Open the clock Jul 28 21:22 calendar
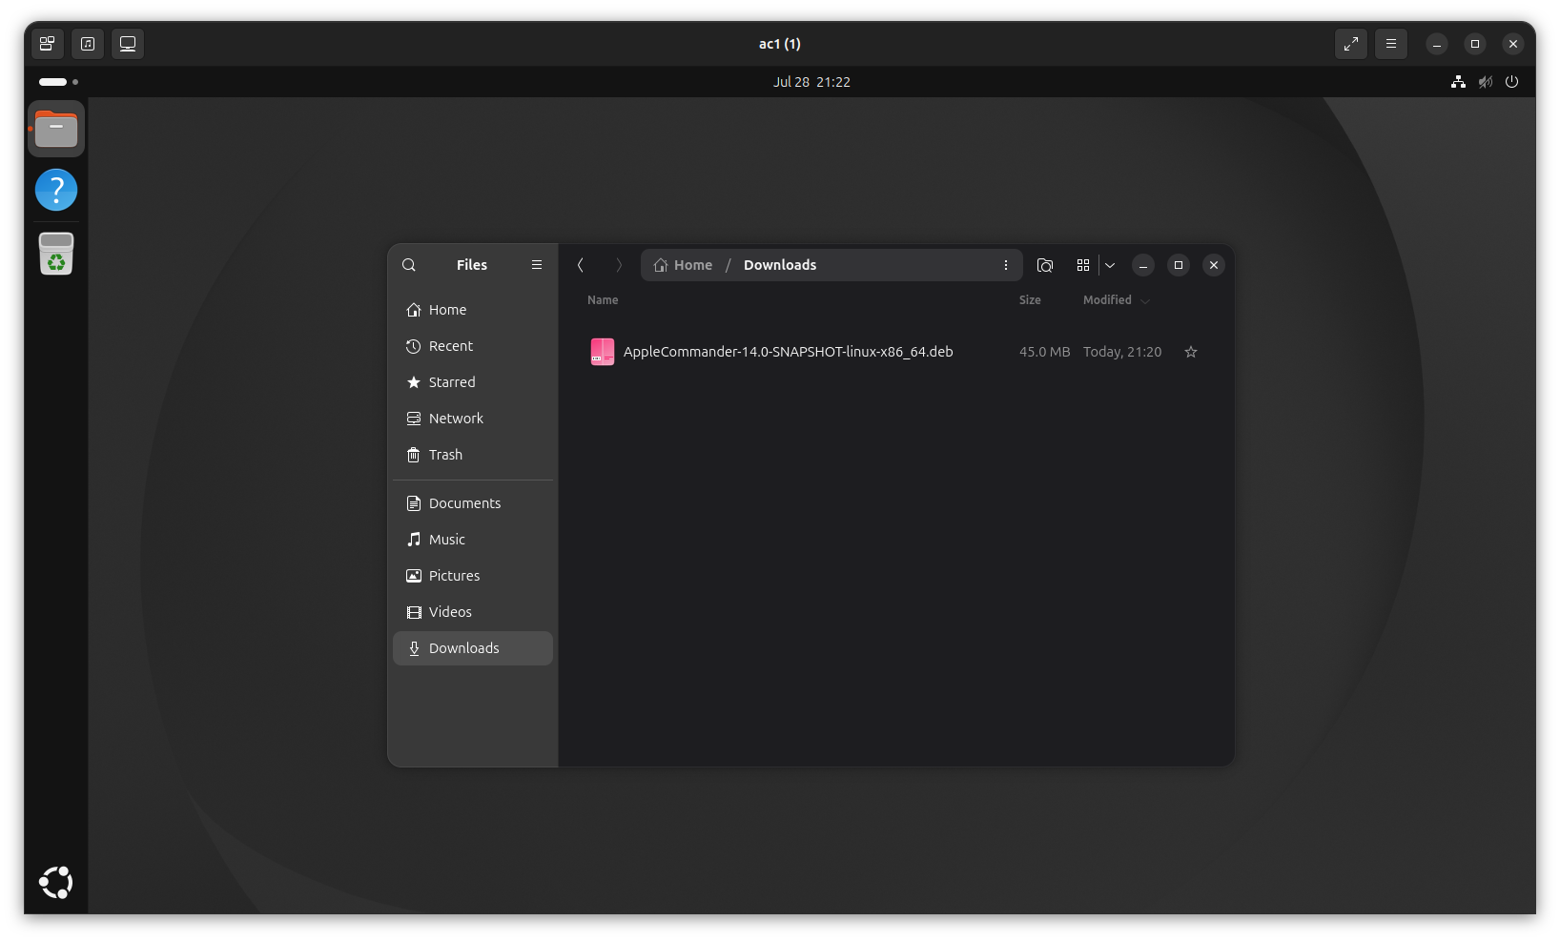Image resolution: width=1560 pixels, height=941 pixels. (811, 82)
